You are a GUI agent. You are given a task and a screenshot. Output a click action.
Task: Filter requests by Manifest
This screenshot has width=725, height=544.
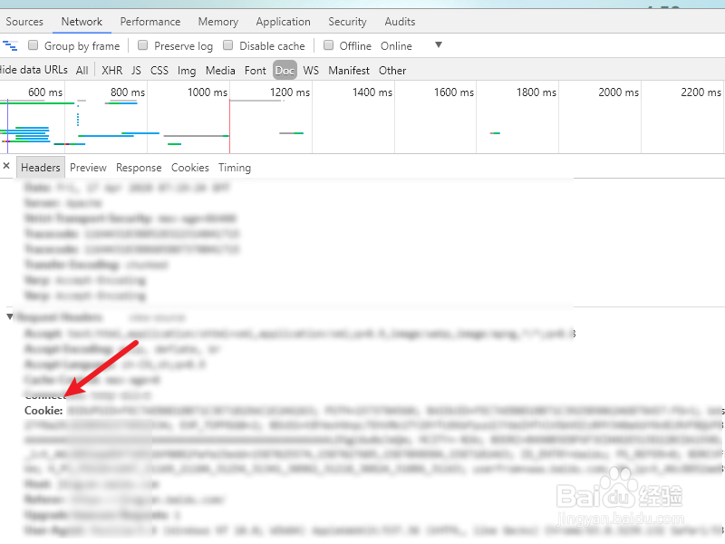[349, 71]
